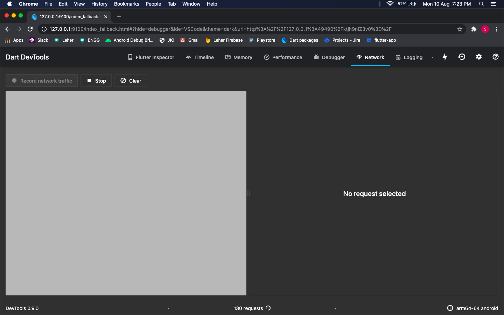Open the Flutter Inspector tab icon
This screenshot has height=315, width=504.
coord(130,57)
